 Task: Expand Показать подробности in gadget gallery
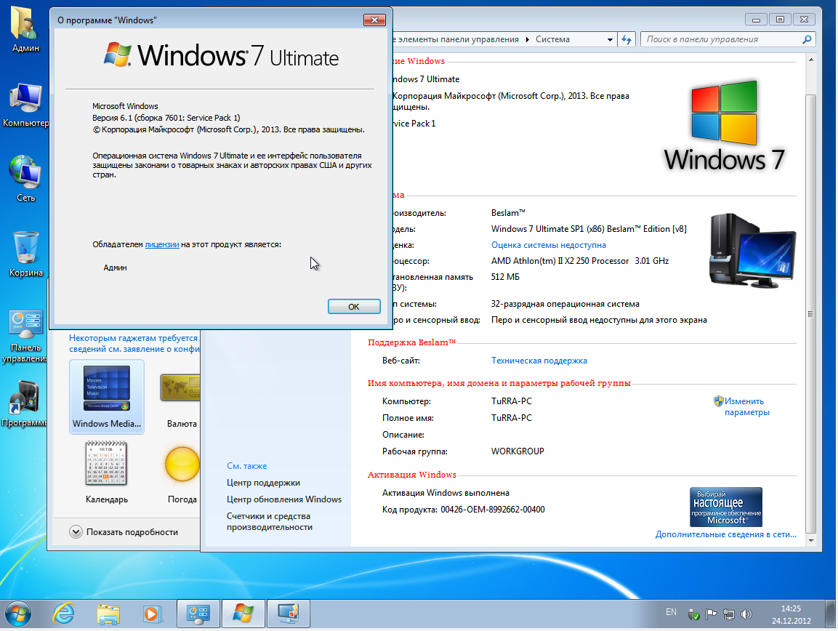pyautogui.click(x=124, y=532)
